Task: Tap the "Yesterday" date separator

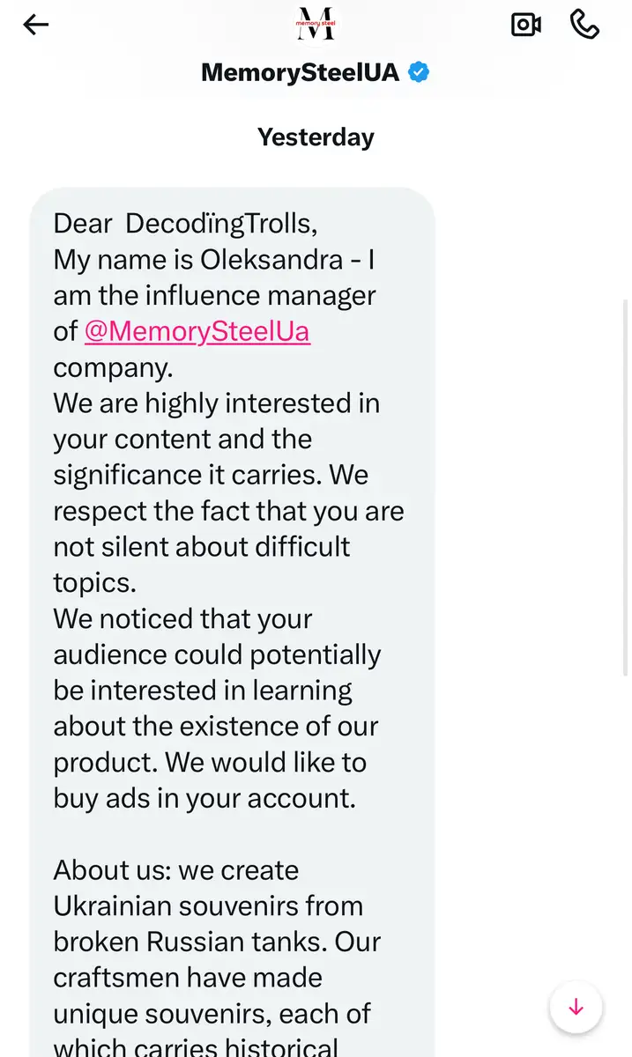Action: click(x=316, y=137)
